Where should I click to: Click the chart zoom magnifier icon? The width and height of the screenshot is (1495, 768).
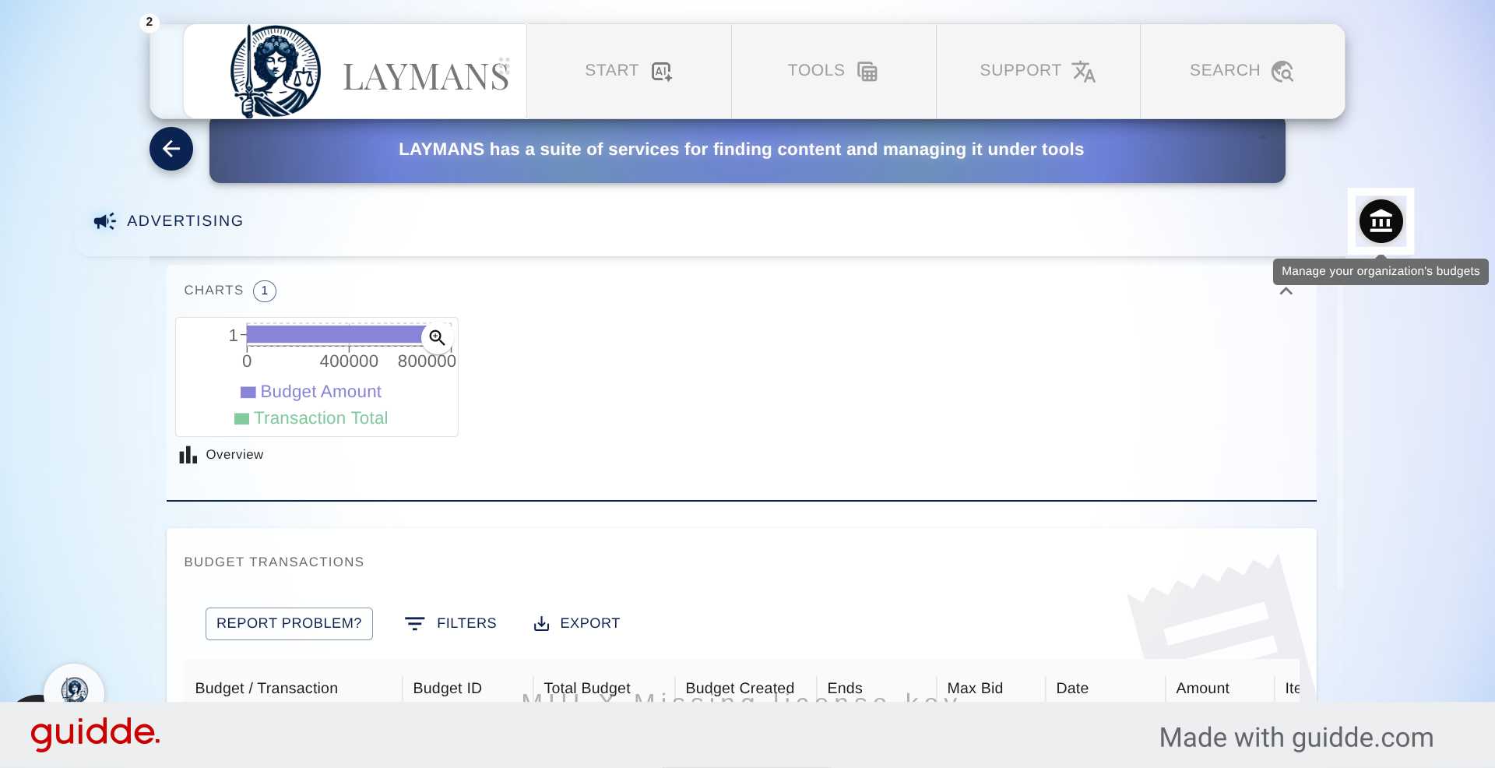tap(437, 337)
